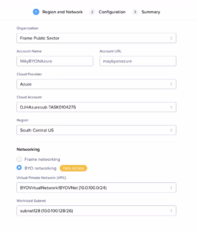Click the Account Name input field

pos(55,61)
